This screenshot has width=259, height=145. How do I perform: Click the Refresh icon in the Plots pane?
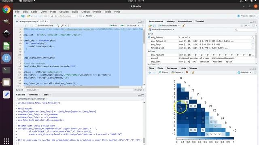click(255, 72)
